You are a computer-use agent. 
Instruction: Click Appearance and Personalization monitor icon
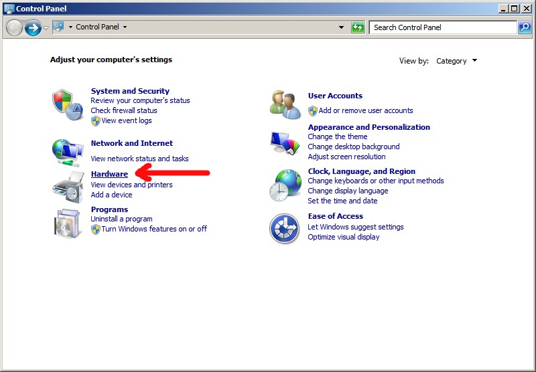click(285, 143)
